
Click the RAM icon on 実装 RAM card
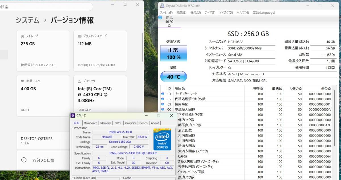(x=22, y=81)
